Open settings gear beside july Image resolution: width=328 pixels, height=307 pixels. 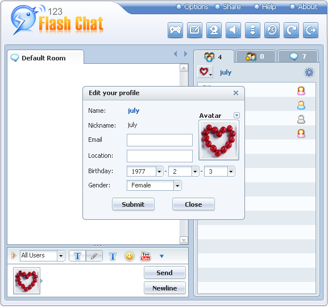point(309,72)
